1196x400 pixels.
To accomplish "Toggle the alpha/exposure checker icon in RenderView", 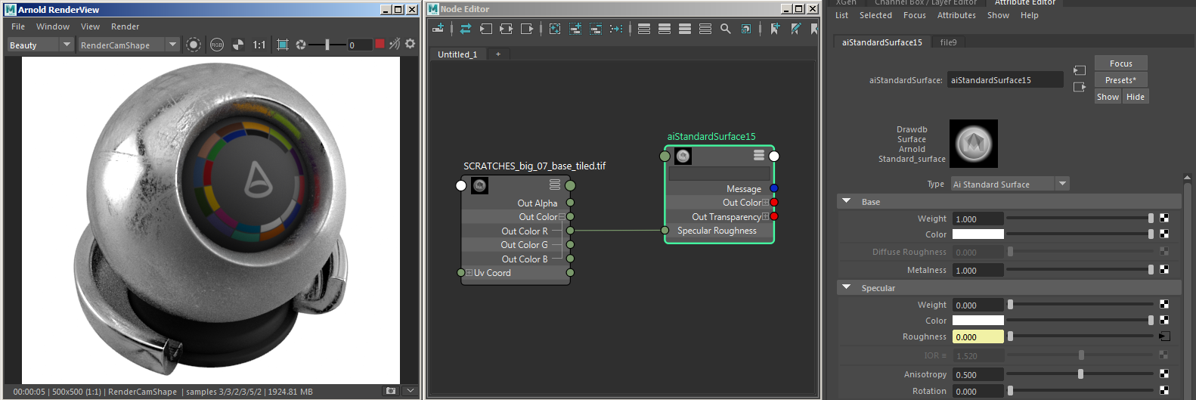I will pos(238,45).
